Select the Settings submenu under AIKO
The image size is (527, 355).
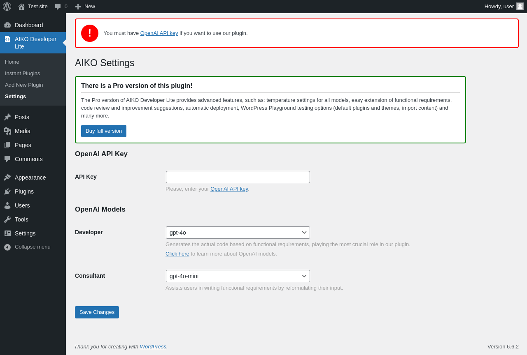tap(15, 96)
